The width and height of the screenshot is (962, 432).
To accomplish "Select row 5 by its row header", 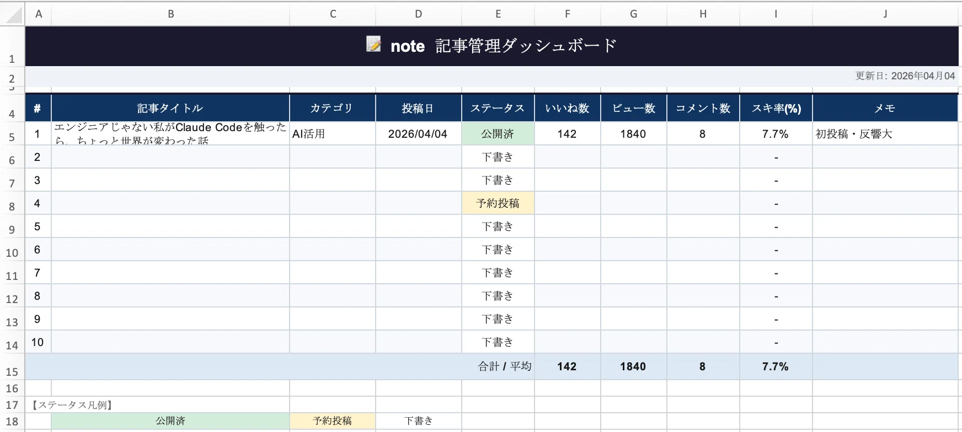I will [12, 134].
